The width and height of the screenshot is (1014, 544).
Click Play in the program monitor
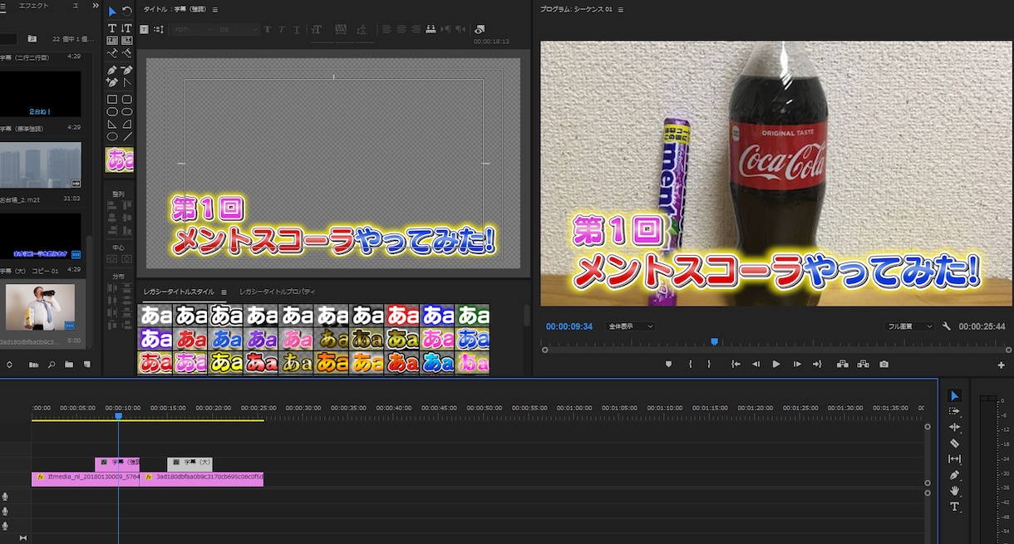(x=776, y=364)
